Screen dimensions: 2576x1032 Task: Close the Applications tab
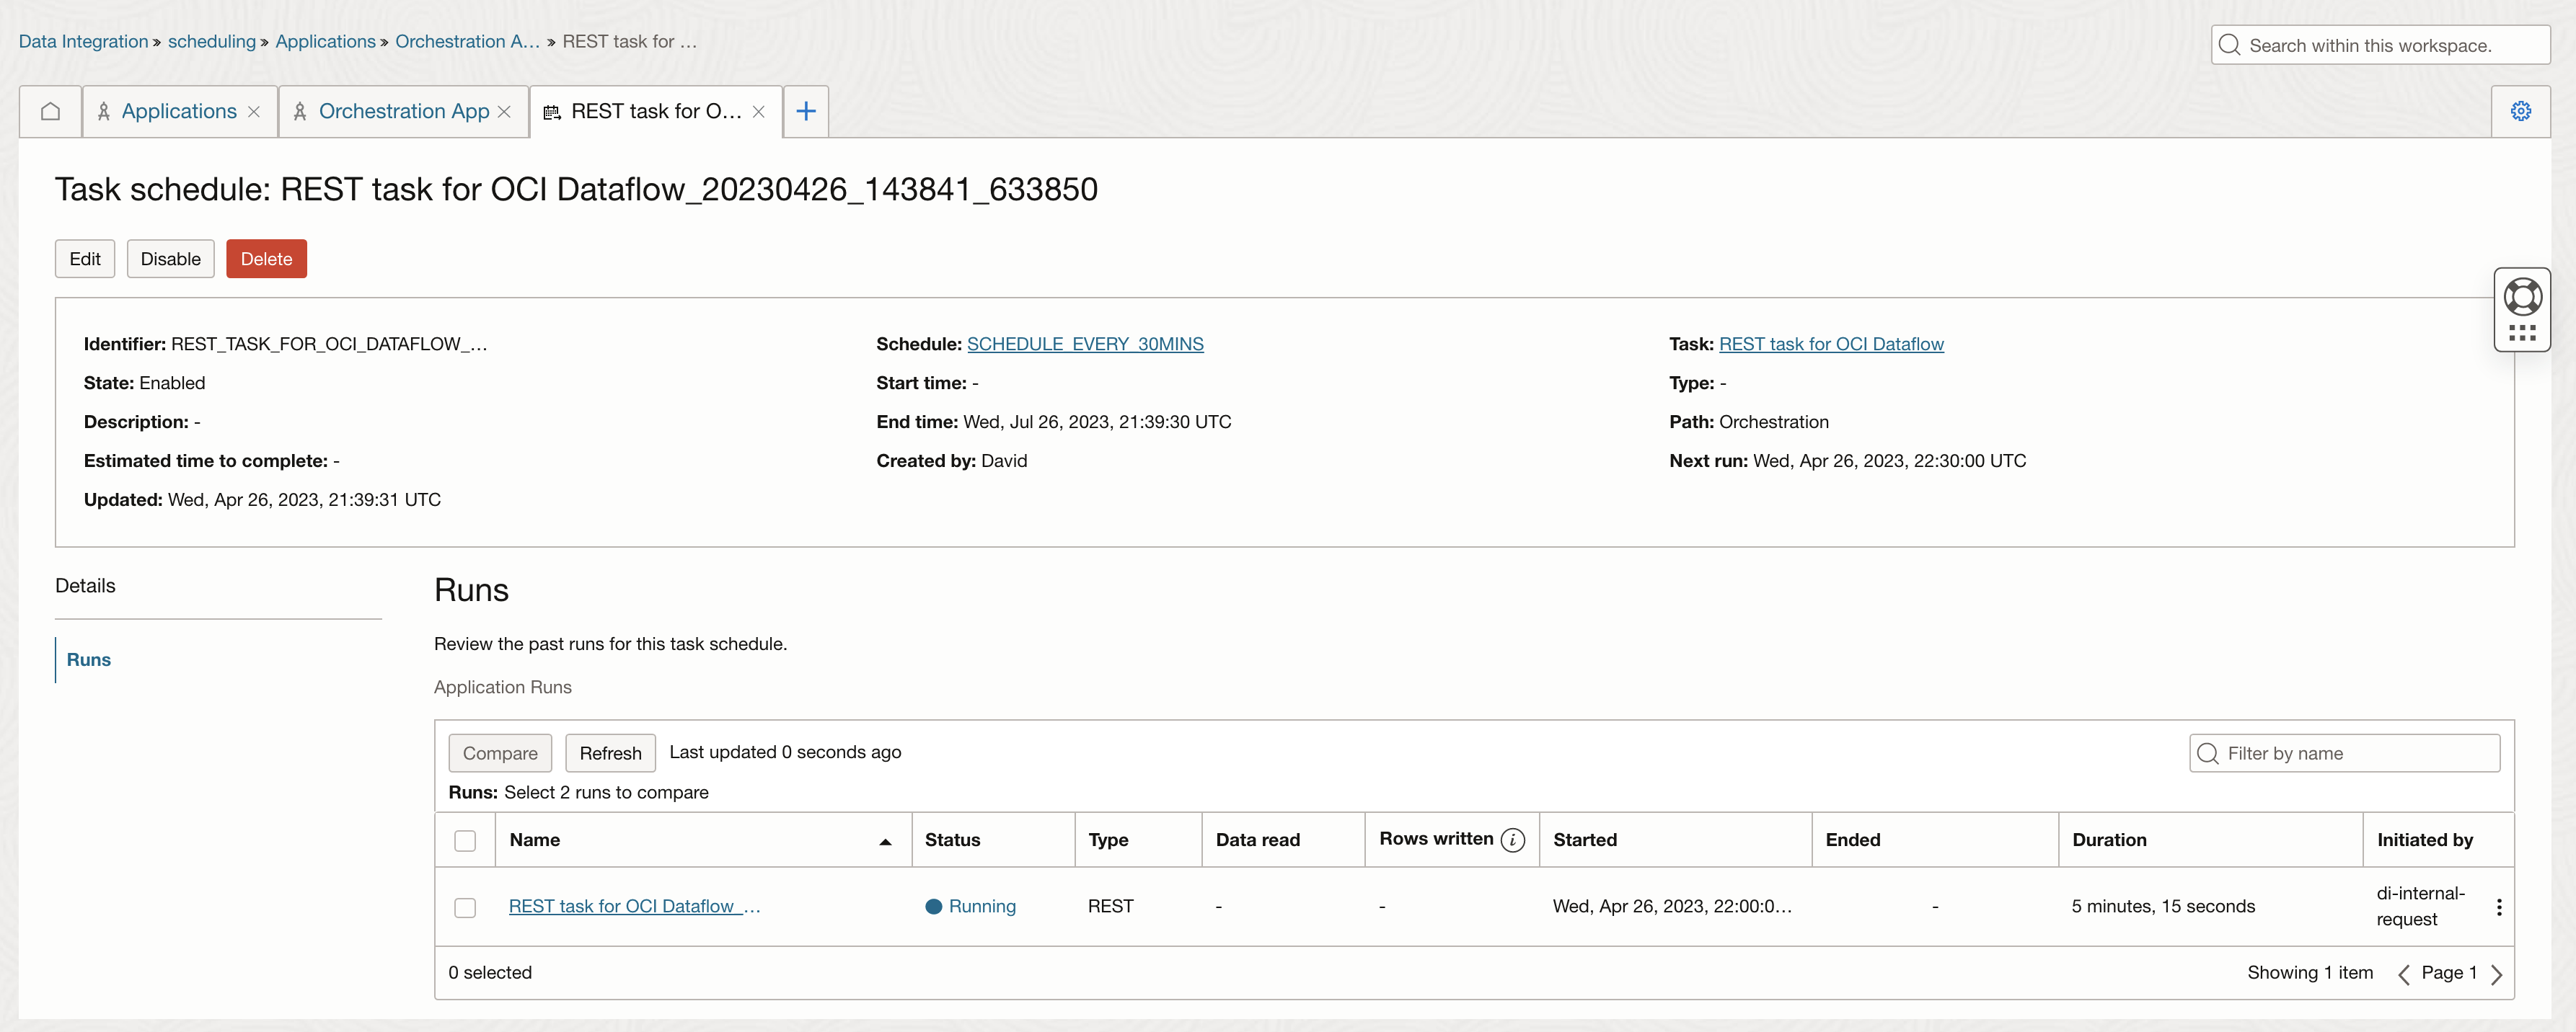coord(254,112)
